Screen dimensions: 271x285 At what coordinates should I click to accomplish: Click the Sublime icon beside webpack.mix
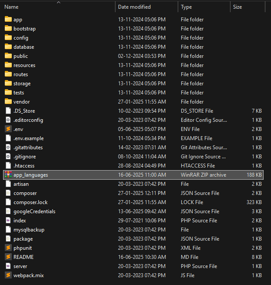pyautogui.click(x=8, y=275)
